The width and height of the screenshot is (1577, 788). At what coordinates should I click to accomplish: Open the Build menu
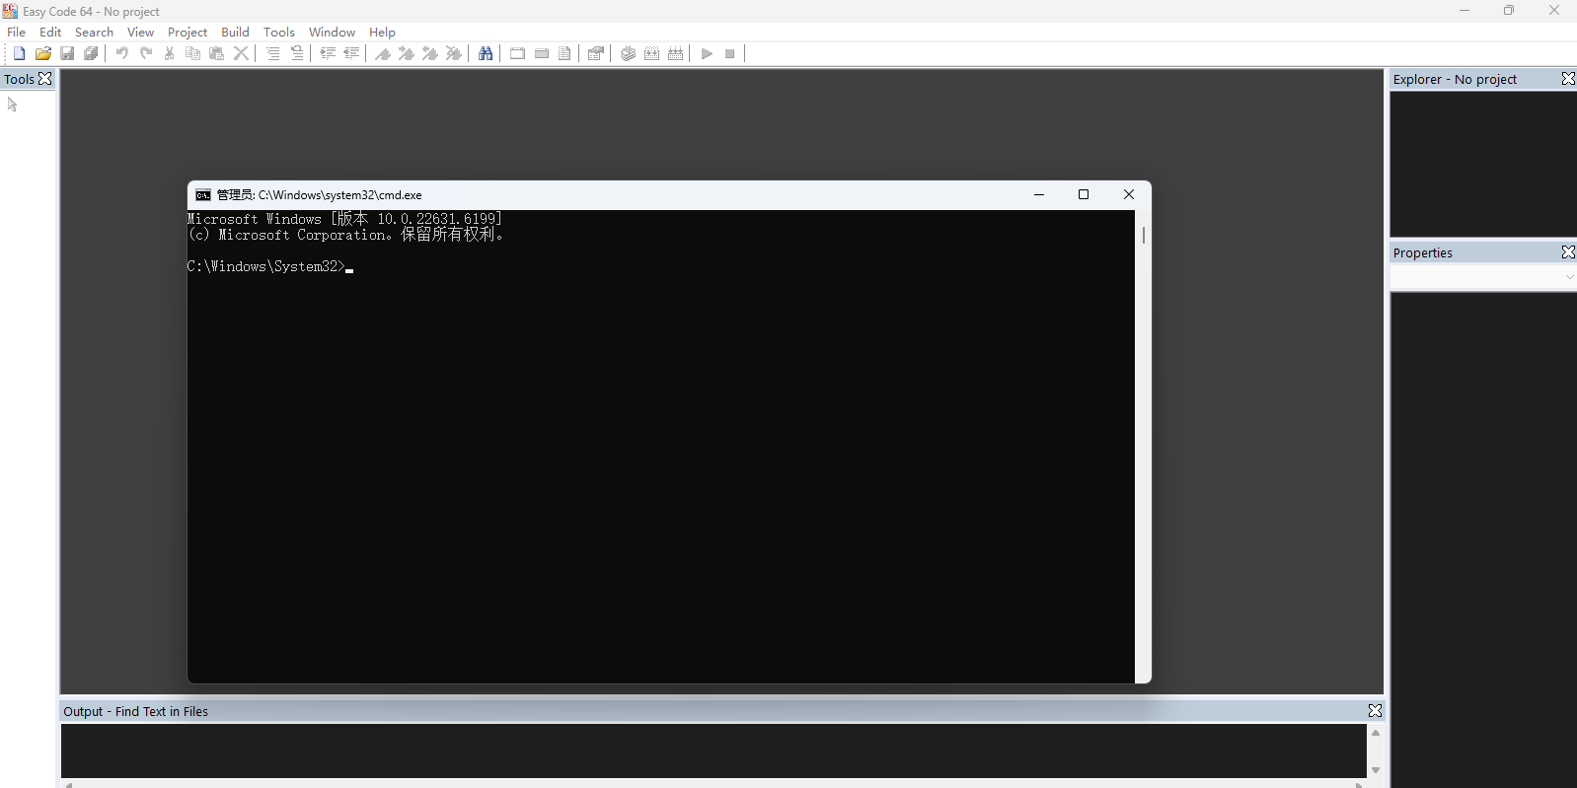(x=235, y=33)
